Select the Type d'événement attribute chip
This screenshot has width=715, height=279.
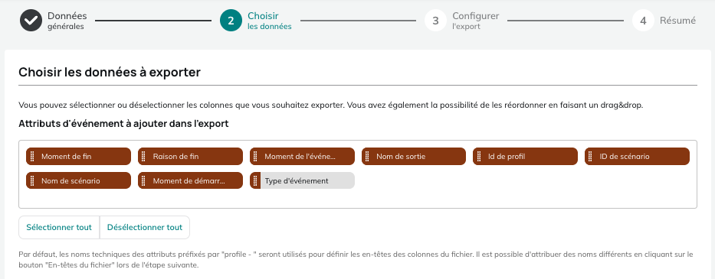pyautogui.click(x=302, y=180)
